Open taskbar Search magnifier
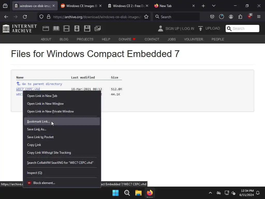 (127, 193)
